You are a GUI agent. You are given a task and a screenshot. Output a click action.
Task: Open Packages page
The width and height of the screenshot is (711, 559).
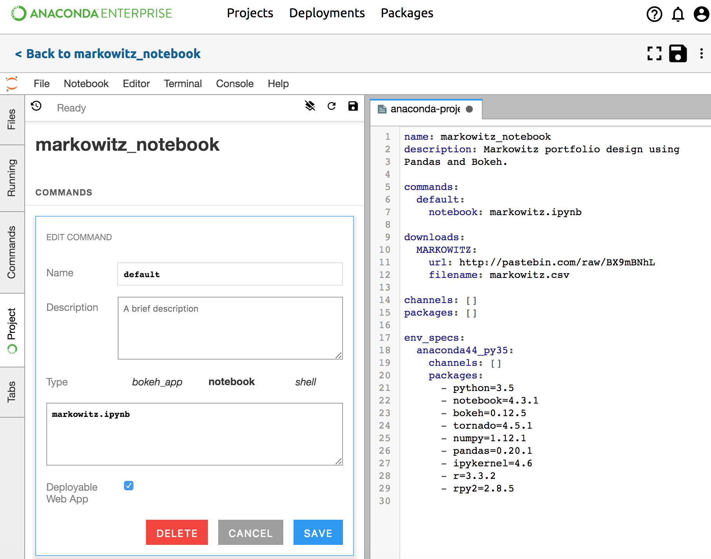407,13
